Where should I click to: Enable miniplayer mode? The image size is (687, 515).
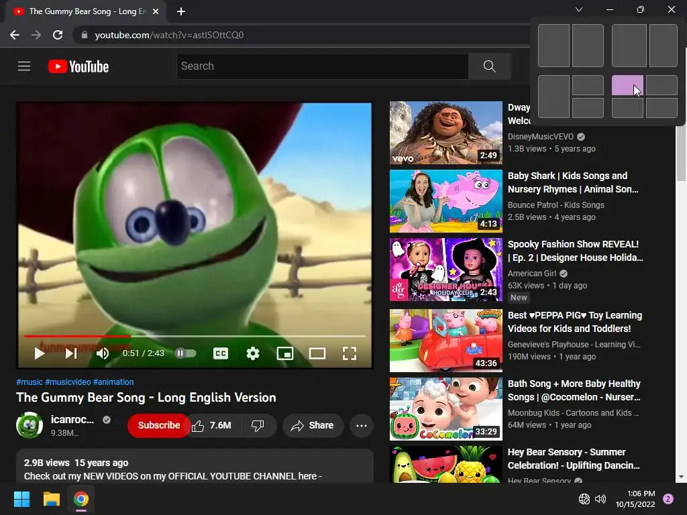coord(285,353)
